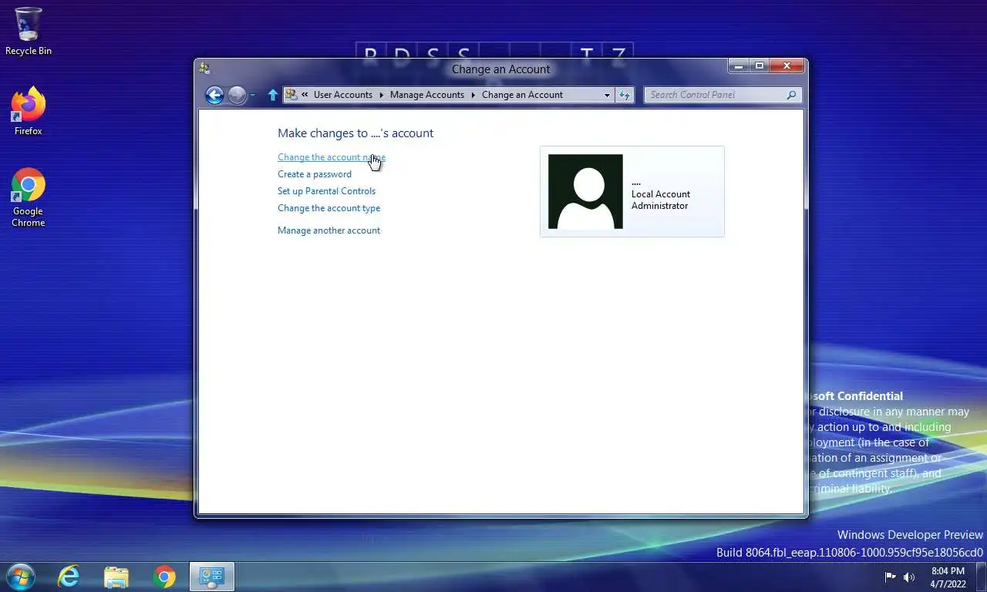Expand the arrow after User Accounts breadcrumb
Image resolution: width=987 pixels, height=592 pixels.
381,95
